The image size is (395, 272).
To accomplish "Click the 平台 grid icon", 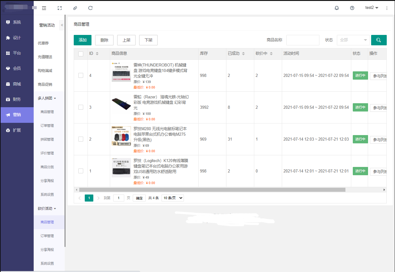I will (x=8, y=53).
